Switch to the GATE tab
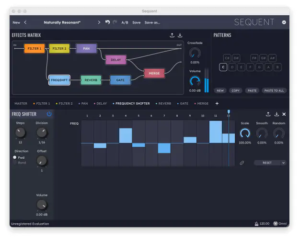The image size is (299, 239). 183,104
